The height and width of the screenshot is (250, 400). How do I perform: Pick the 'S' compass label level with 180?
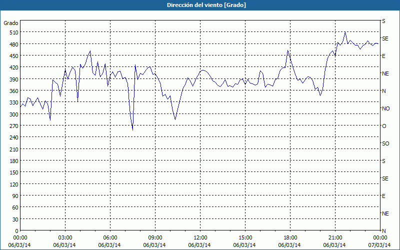tap(383, 161)
